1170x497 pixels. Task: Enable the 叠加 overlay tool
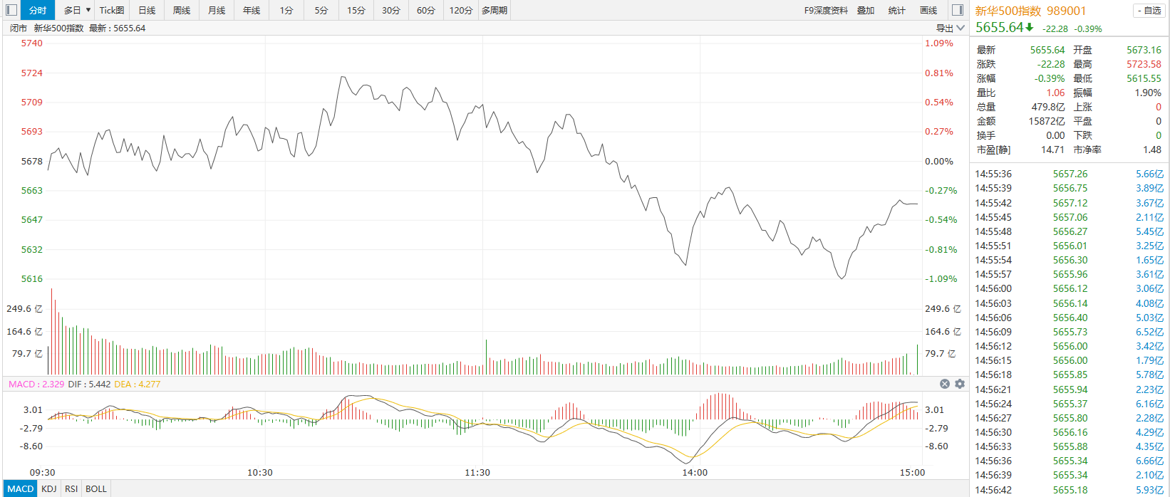(x=866, y=10)
